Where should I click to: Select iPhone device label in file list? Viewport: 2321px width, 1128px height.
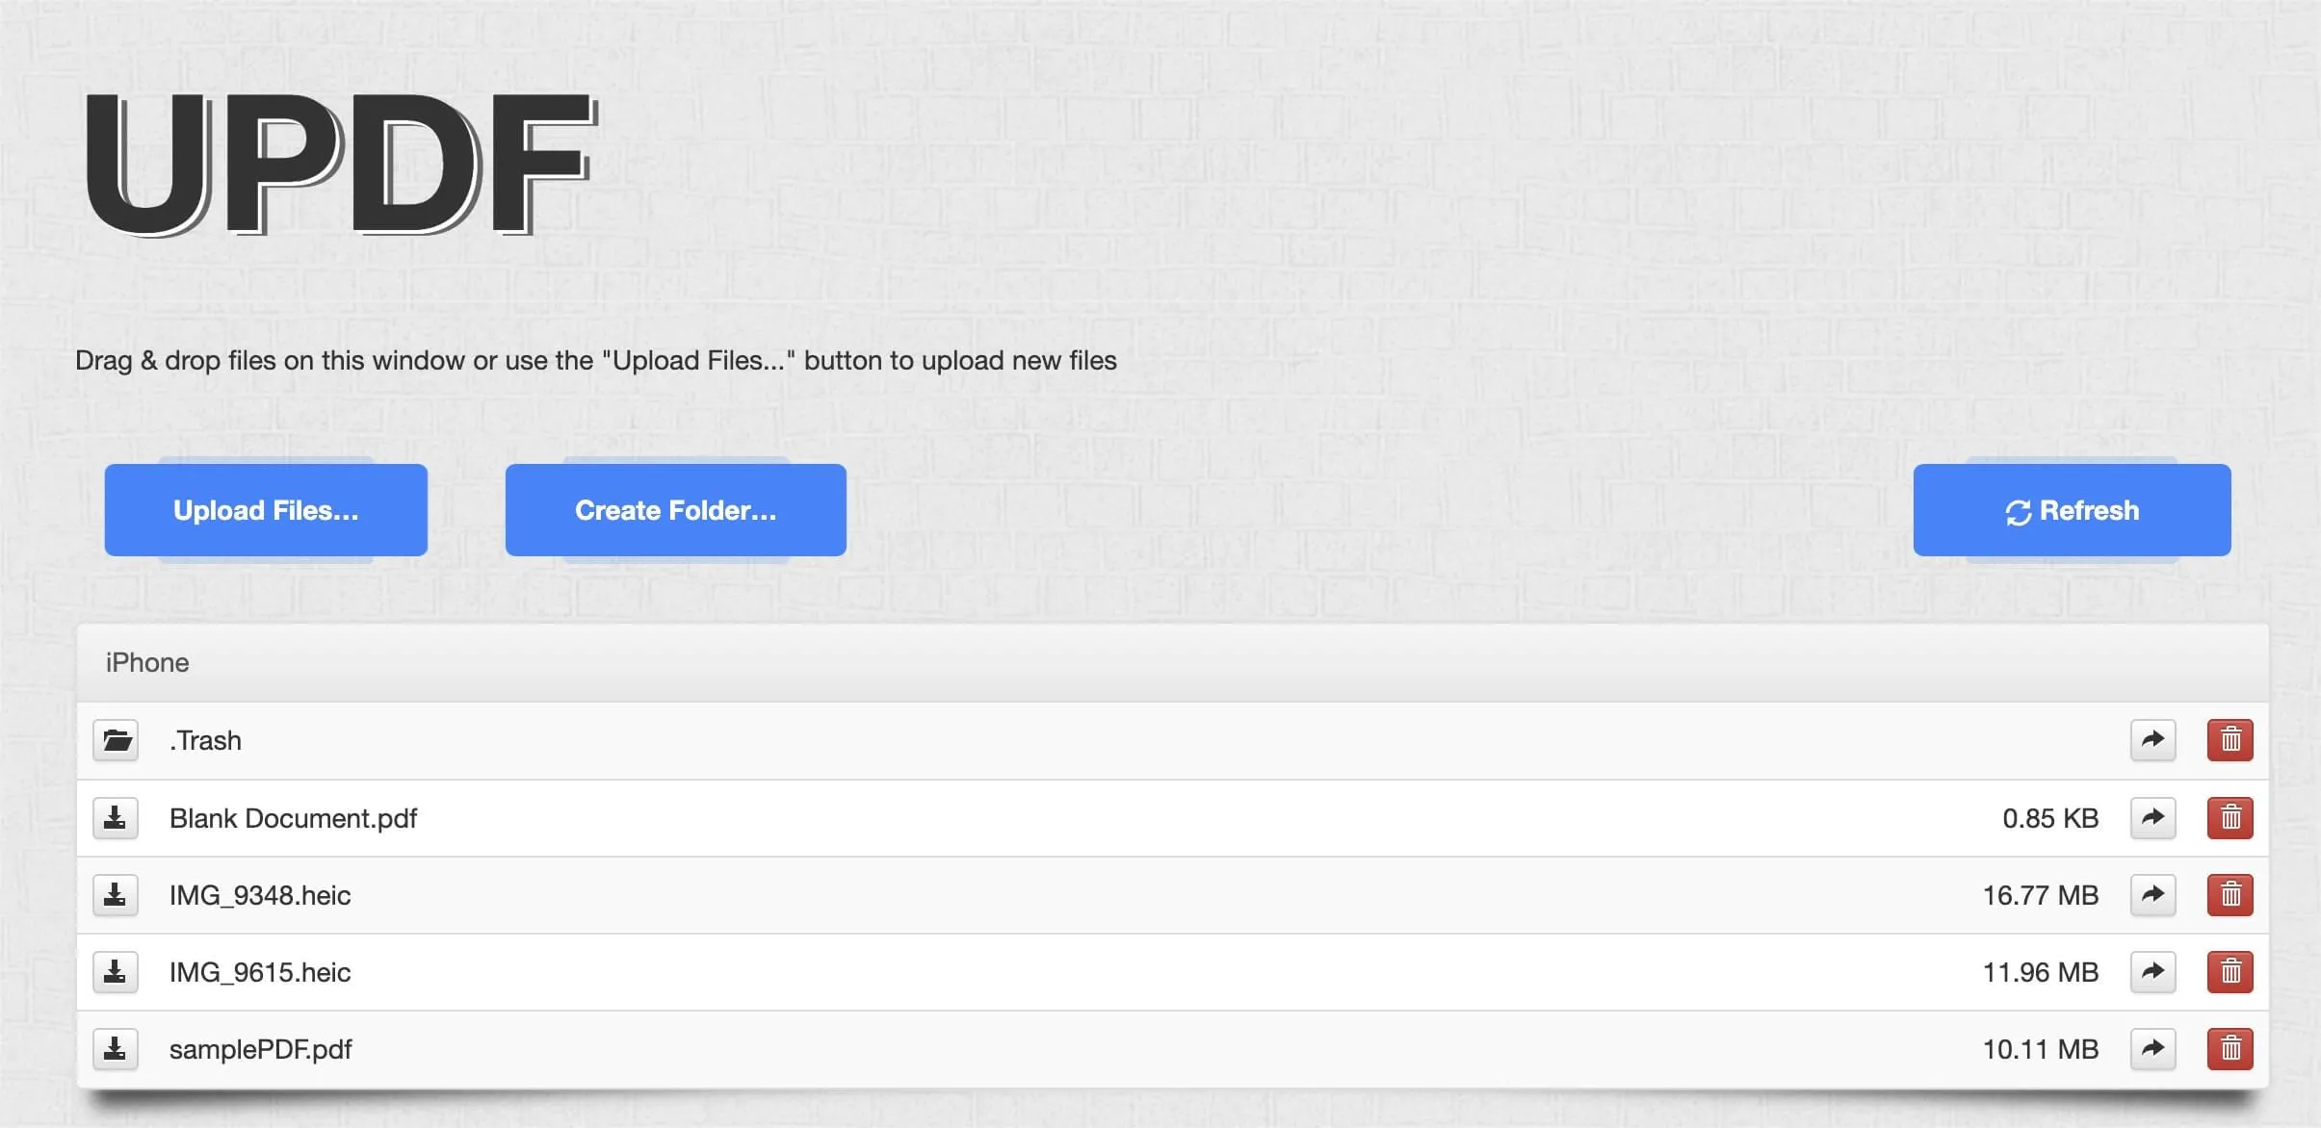146,661
